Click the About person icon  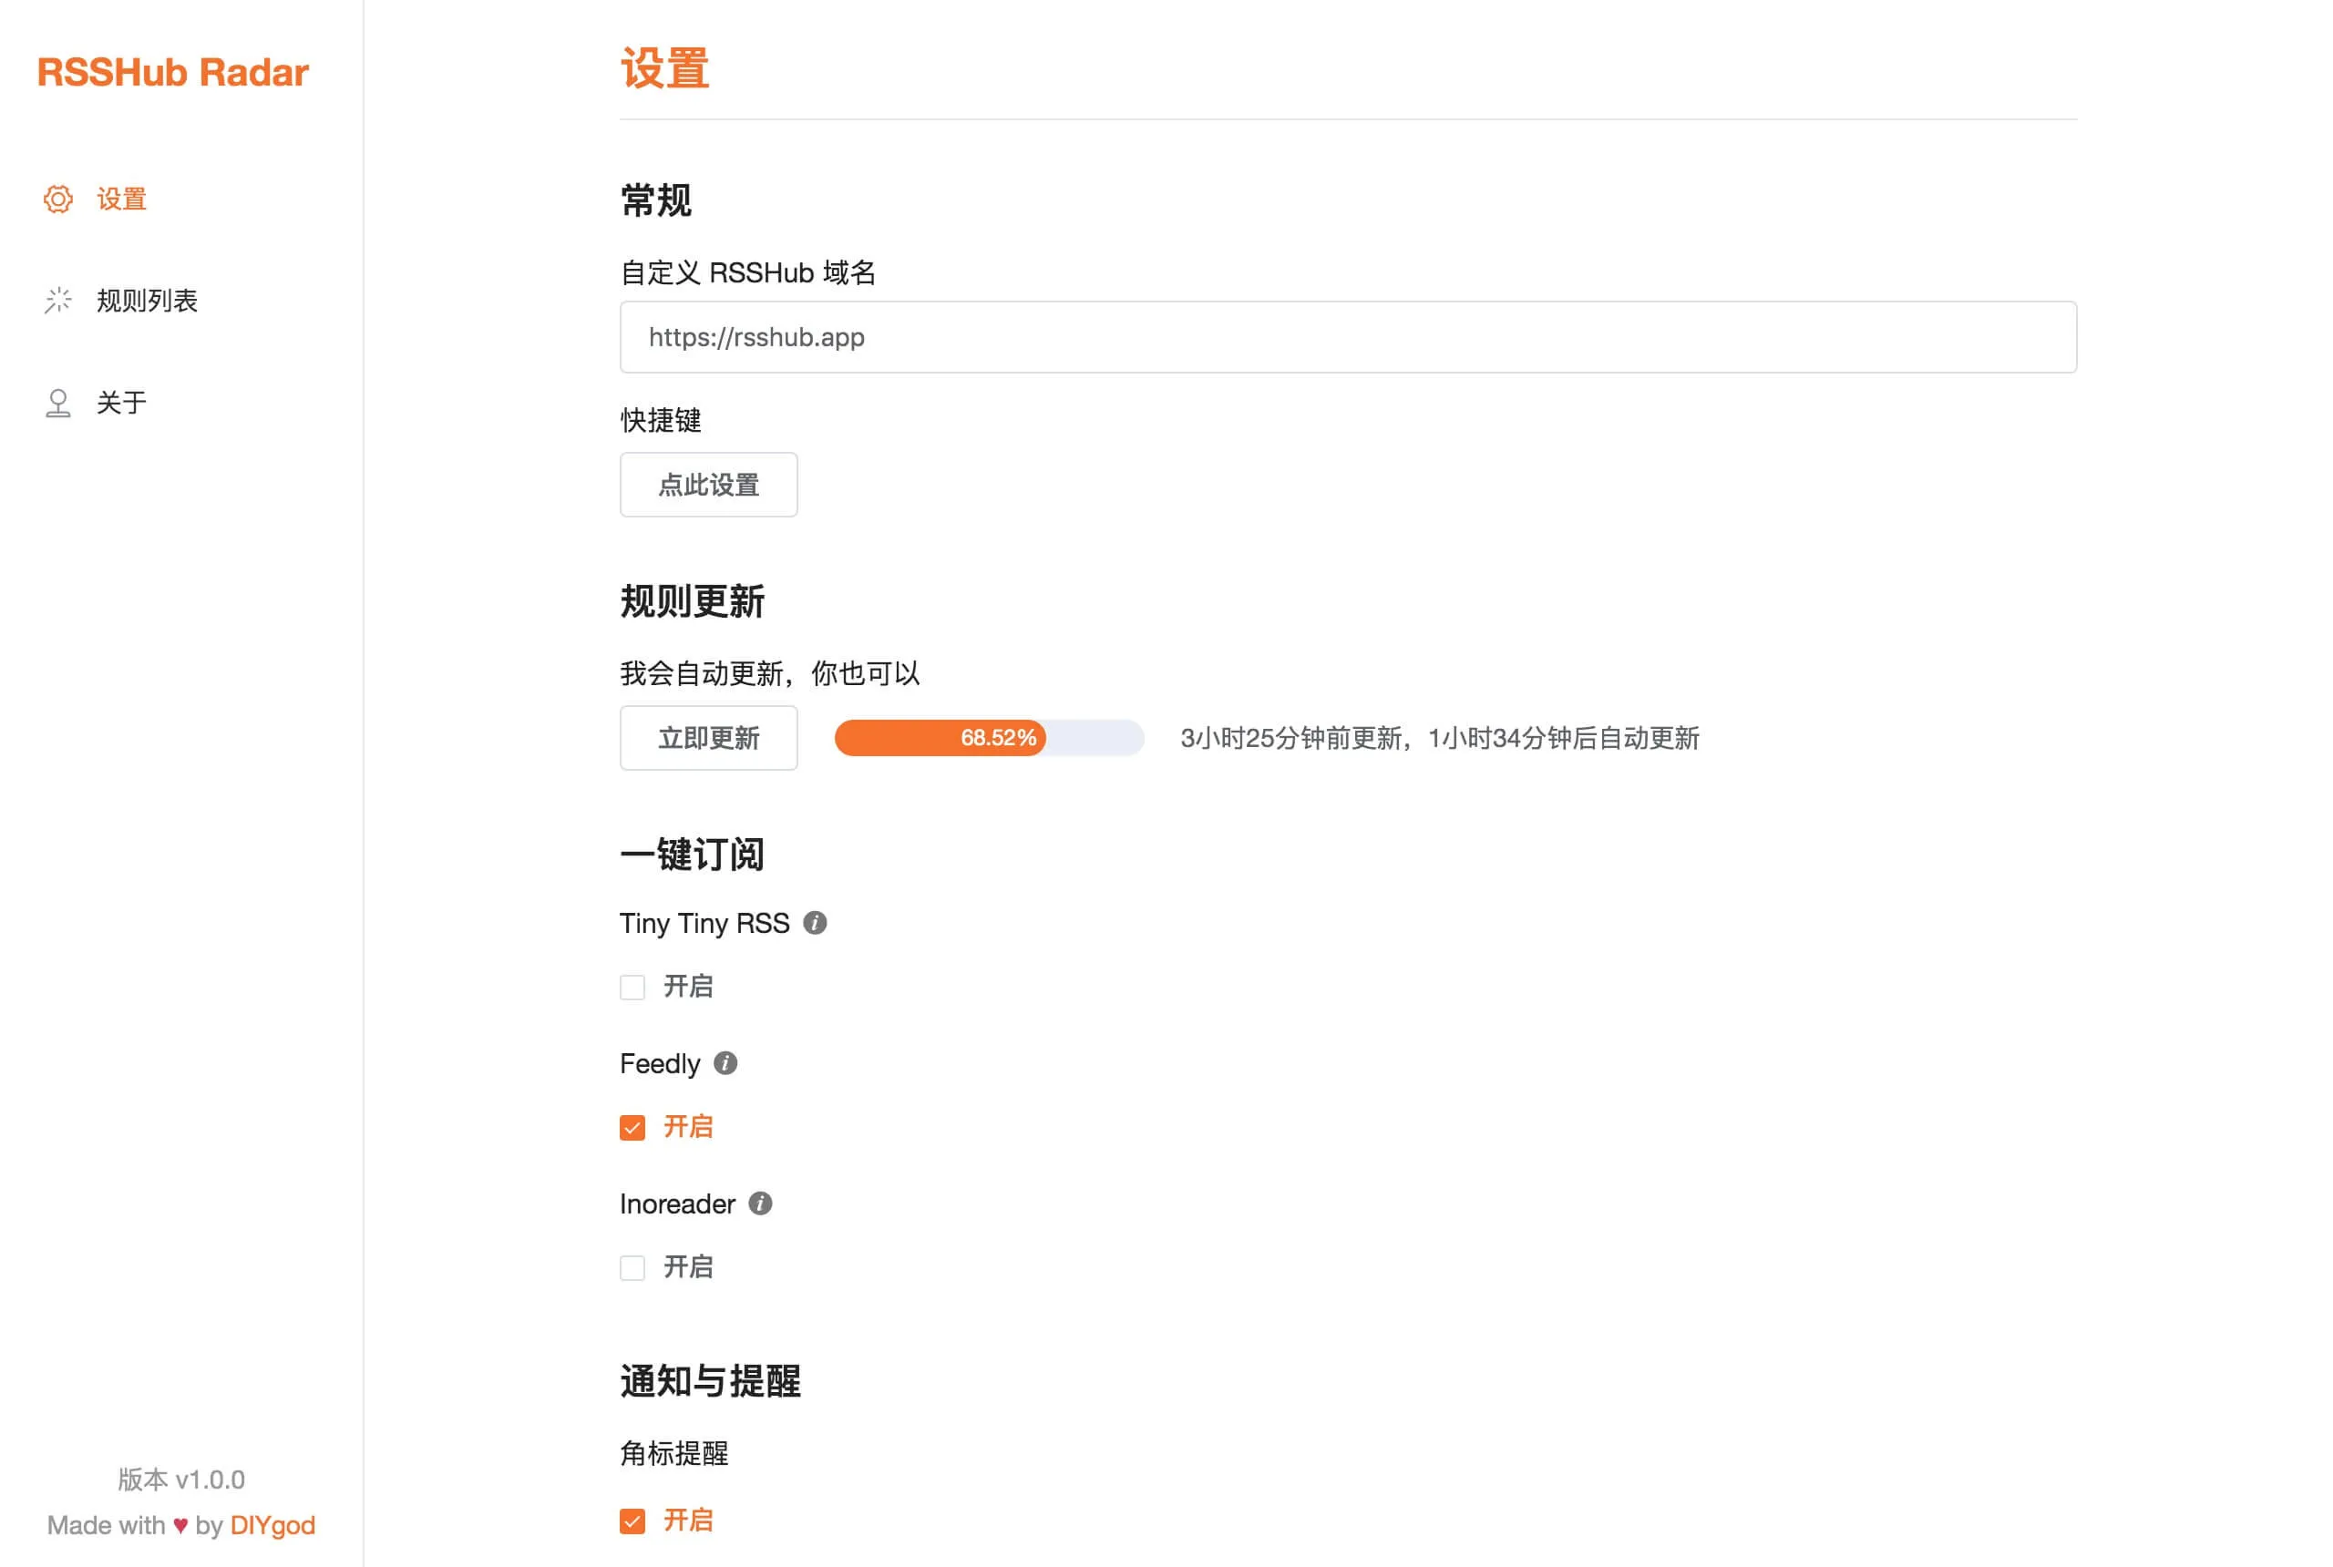click(58, 403)
